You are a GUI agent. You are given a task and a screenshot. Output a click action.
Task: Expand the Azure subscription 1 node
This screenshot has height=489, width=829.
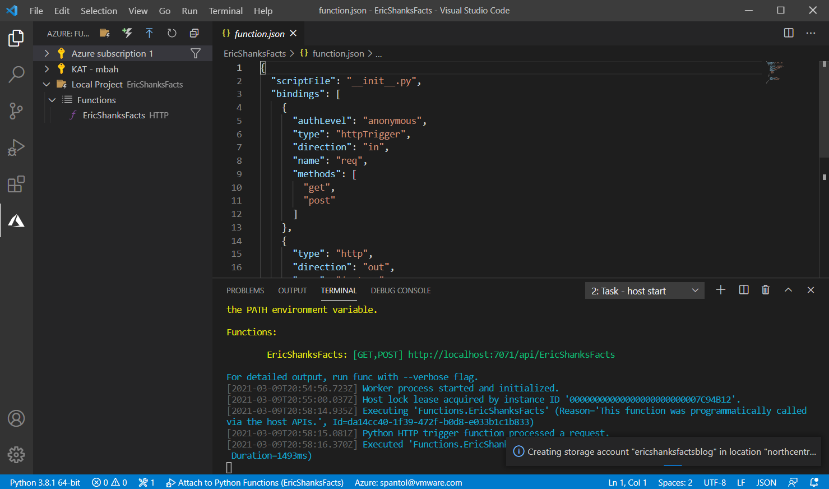(x=47, y=53)
